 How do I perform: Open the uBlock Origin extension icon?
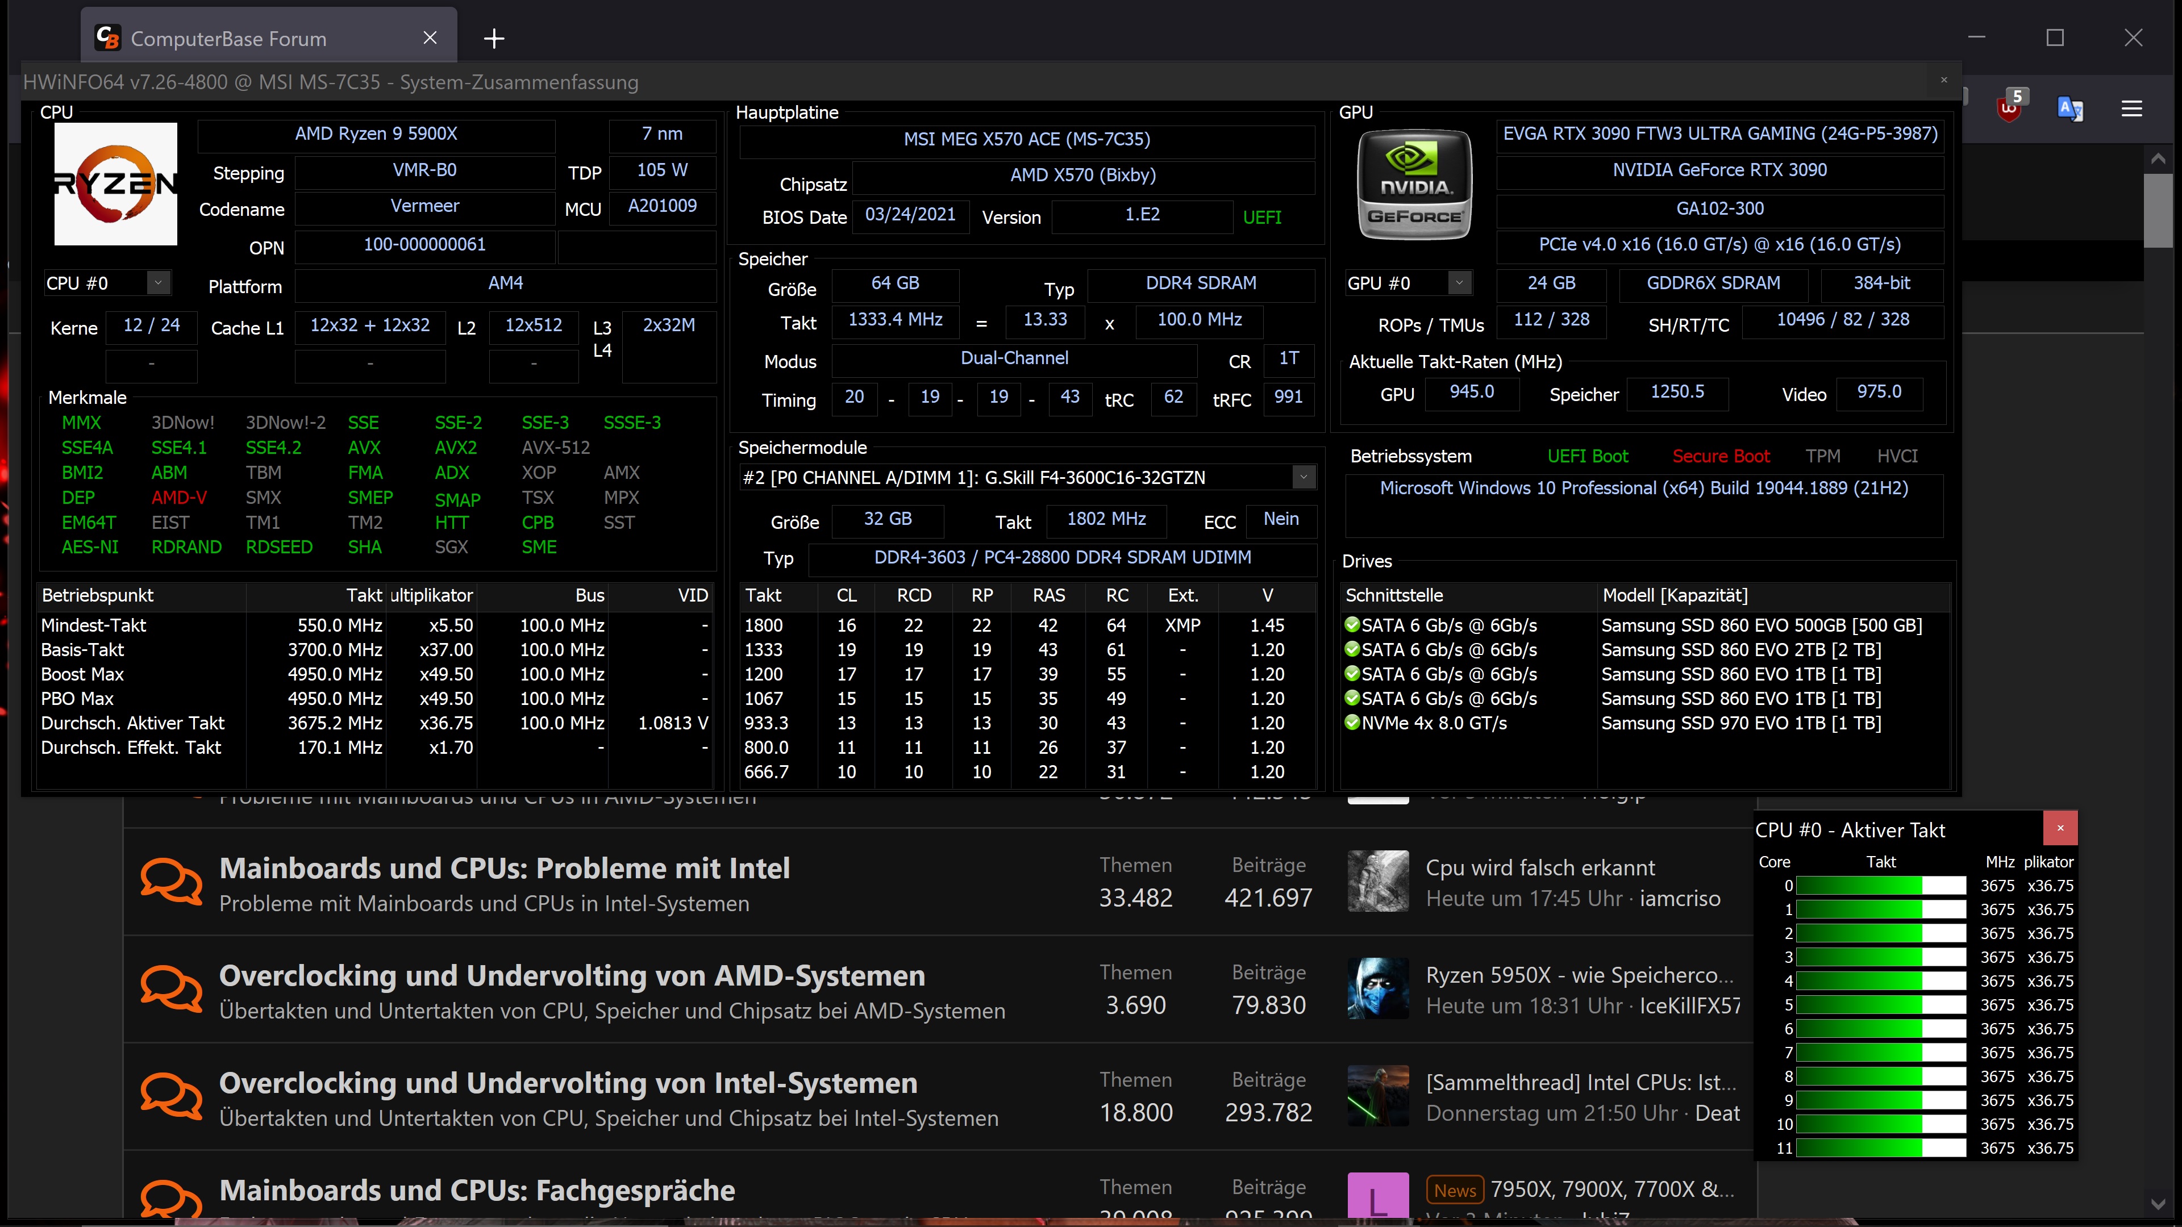point(2008,108)
